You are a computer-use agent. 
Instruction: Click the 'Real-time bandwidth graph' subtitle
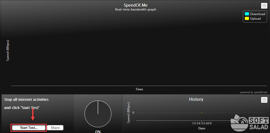[136, 9]
